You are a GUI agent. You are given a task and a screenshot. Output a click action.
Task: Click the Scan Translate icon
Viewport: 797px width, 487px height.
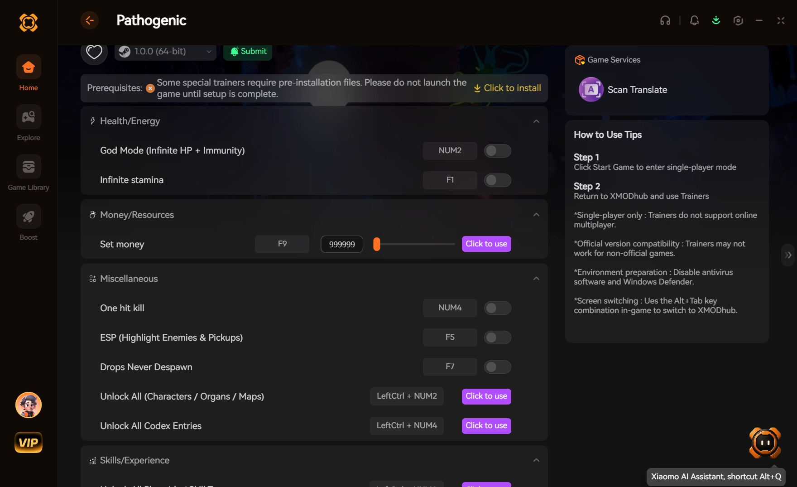[x=591, y=90]
